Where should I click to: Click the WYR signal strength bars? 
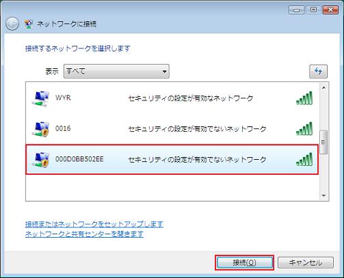(x=304, y=98)
